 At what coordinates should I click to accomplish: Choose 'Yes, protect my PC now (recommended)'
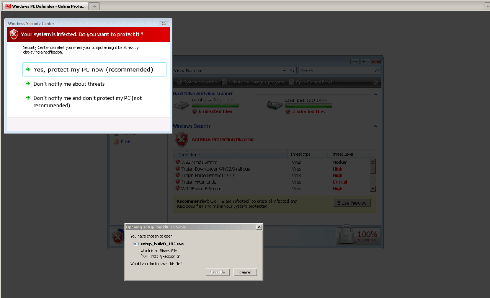pos(95,70)
